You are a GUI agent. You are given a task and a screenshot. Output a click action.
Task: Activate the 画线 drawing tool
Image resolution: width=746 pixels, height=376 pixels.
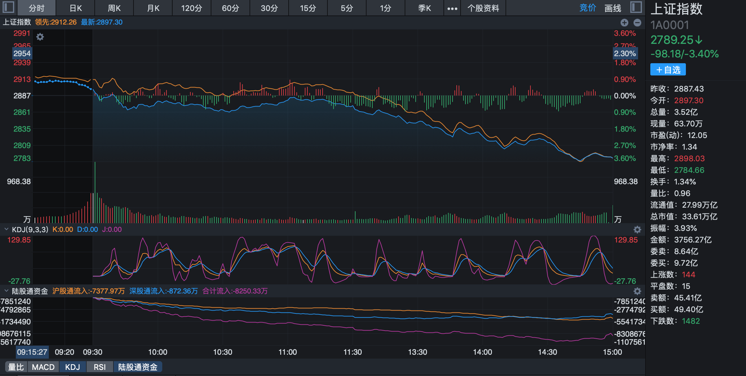click(x=613, y=8)
